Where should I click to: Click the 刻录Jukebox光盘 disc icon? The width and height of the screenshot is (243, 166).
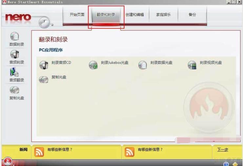pyautogui.click(x=93, y=65)
